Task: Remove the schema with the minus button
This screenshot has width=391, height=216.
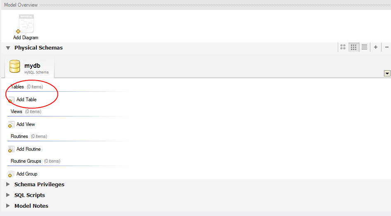Action: [386, 47]
